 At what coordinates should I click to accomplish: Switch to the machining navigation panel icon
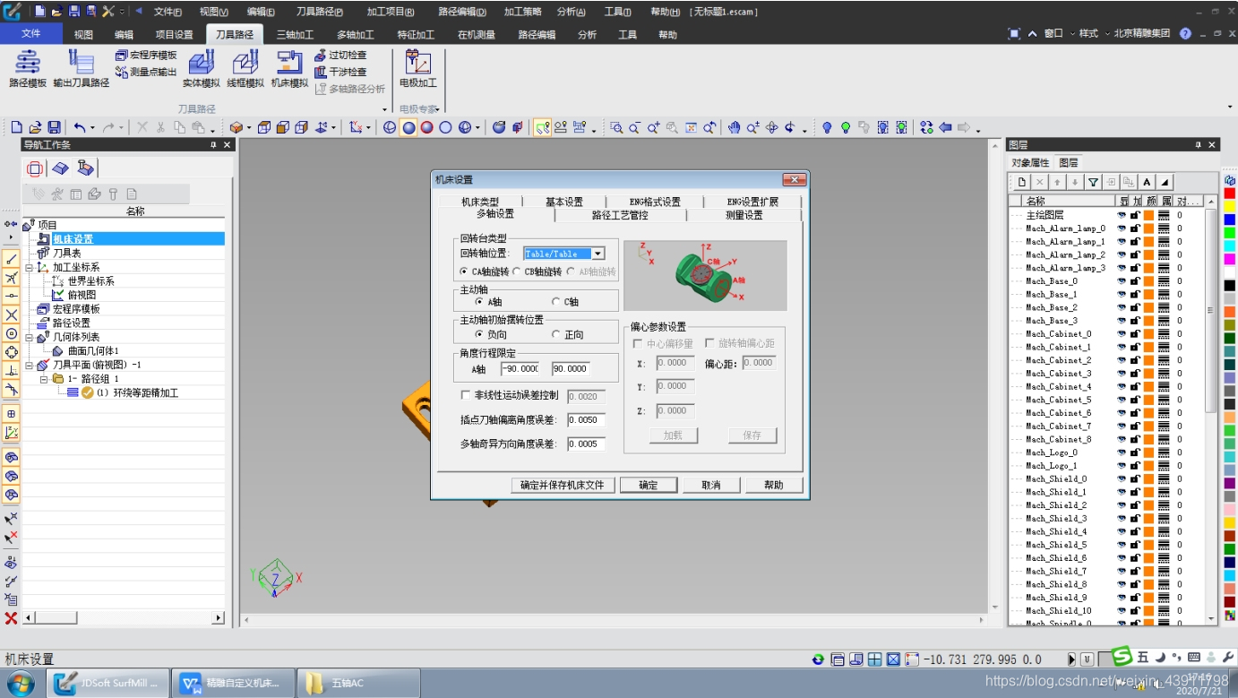(x=85, y=168)
